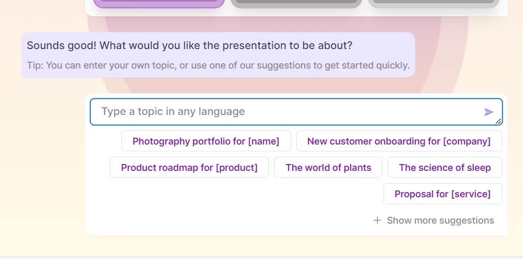Use 'The world of plants' suggestion
This screenshot has height=259, width=523.
[328, 167]
